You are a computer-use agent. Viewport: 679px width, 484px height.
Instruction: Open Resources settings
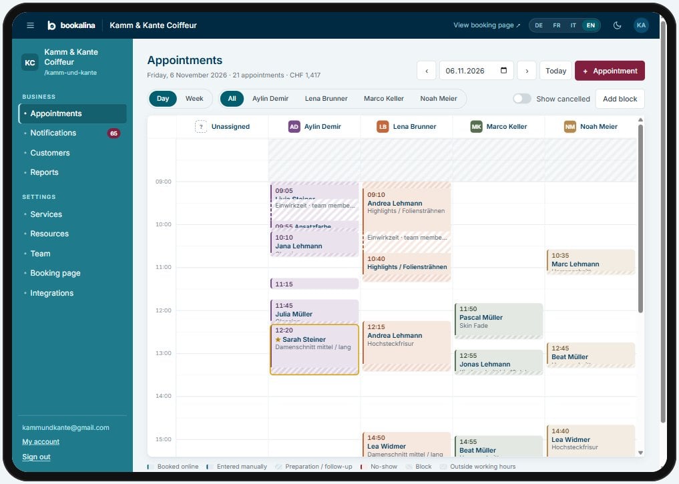click(73, 234)
